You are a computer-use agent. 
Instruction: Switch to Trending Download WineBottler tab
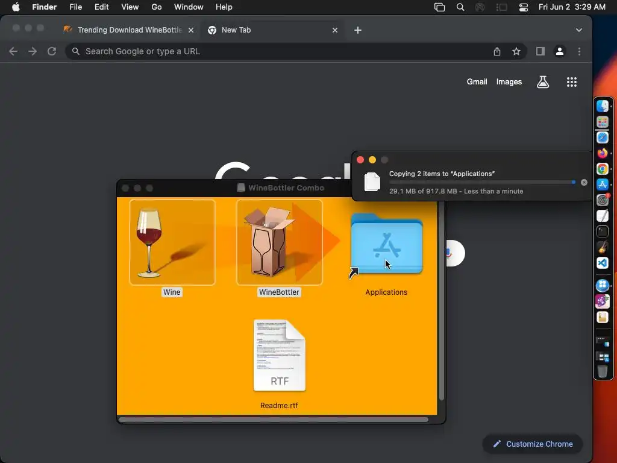point(130,30)
